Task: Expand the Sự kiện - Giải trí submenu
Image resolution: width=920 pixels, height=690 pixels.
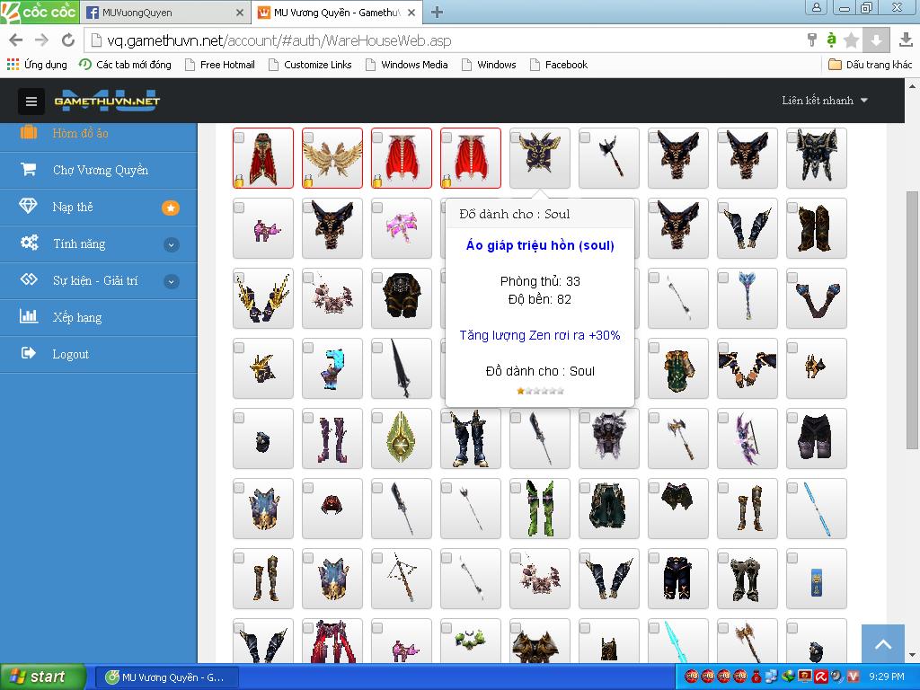Action: 171,281
